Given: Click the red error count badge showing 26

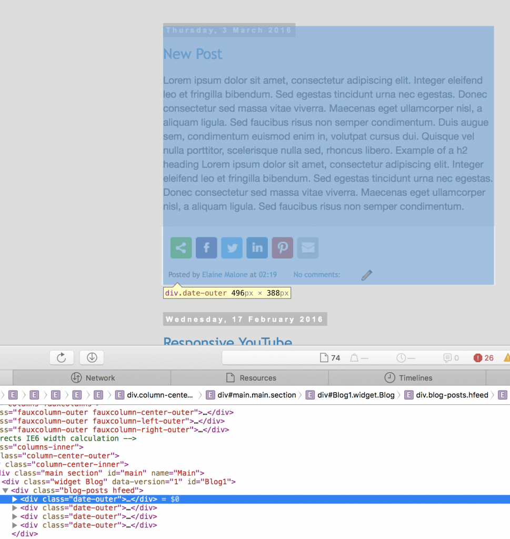Looking at the screenshot, I should [482, 357].
